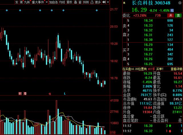Click the R marker above order book
Viewport: 183px width, 135px height.
pos(124,3)
